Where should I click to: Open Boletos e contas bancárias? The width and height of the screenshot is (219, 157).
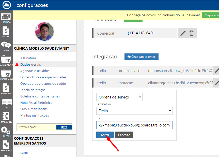pyautogui.click(x=40, y=96)
